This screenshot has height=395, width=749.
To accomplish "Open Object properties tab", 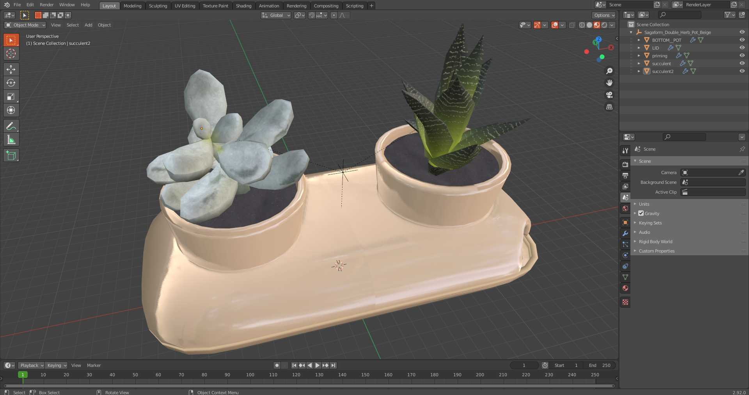I will (625, 222).
